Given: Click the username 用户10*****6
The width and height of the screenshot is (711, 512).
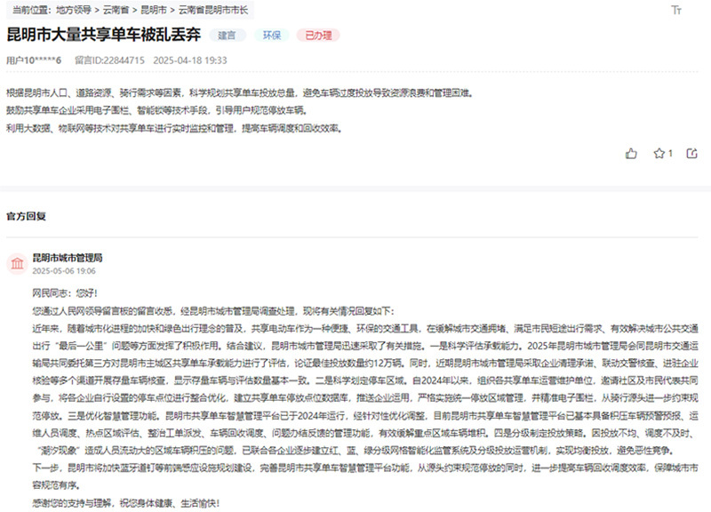Looking at the screenshot, I should pos(34,60).
